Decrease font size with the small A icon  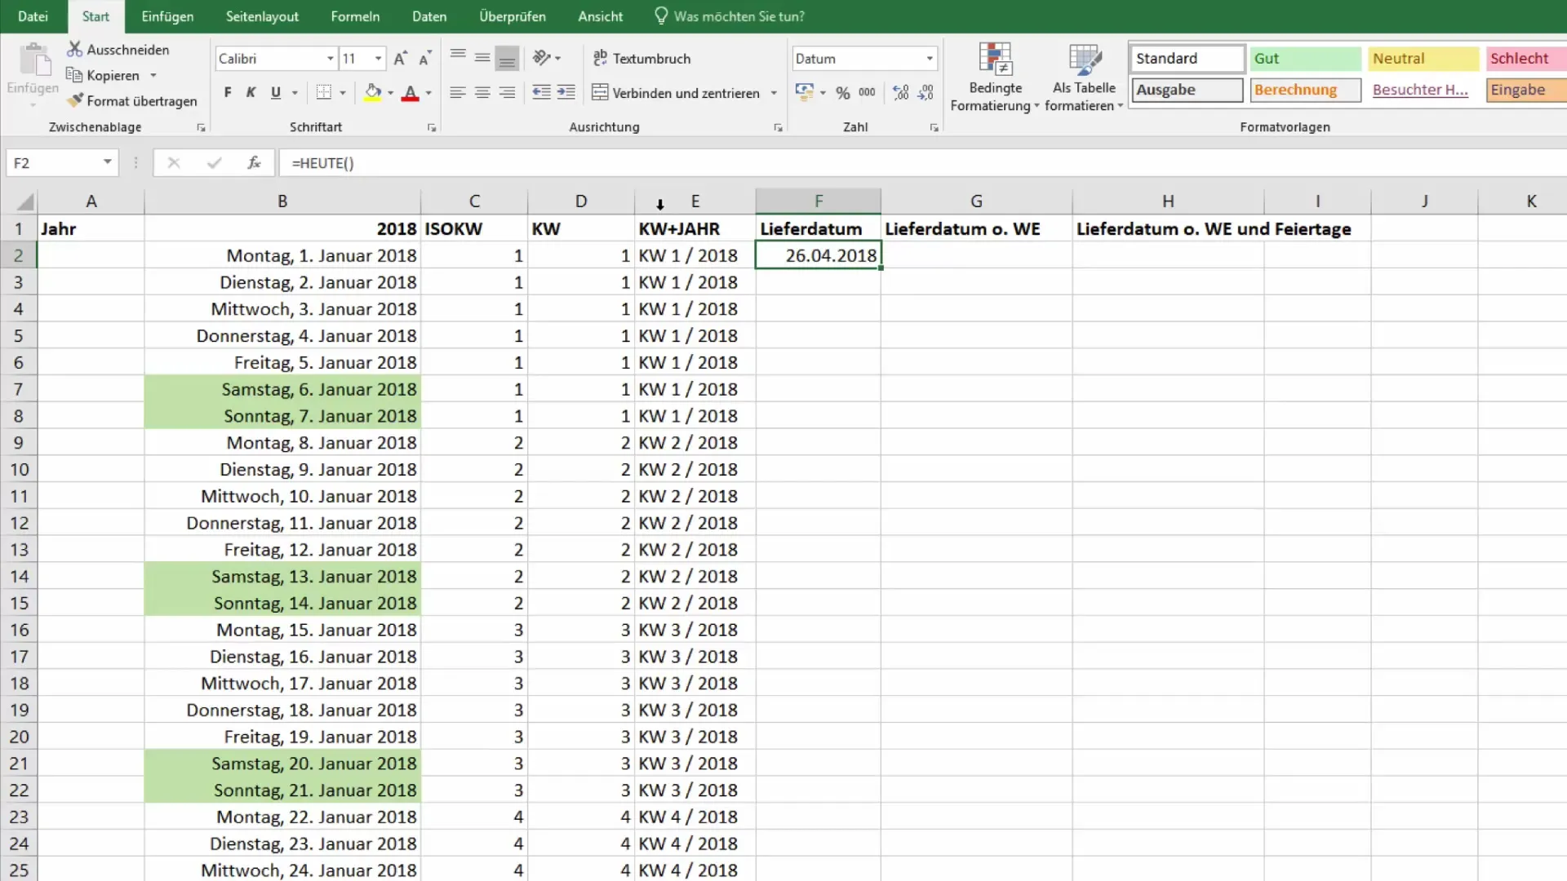click(425, 58)
